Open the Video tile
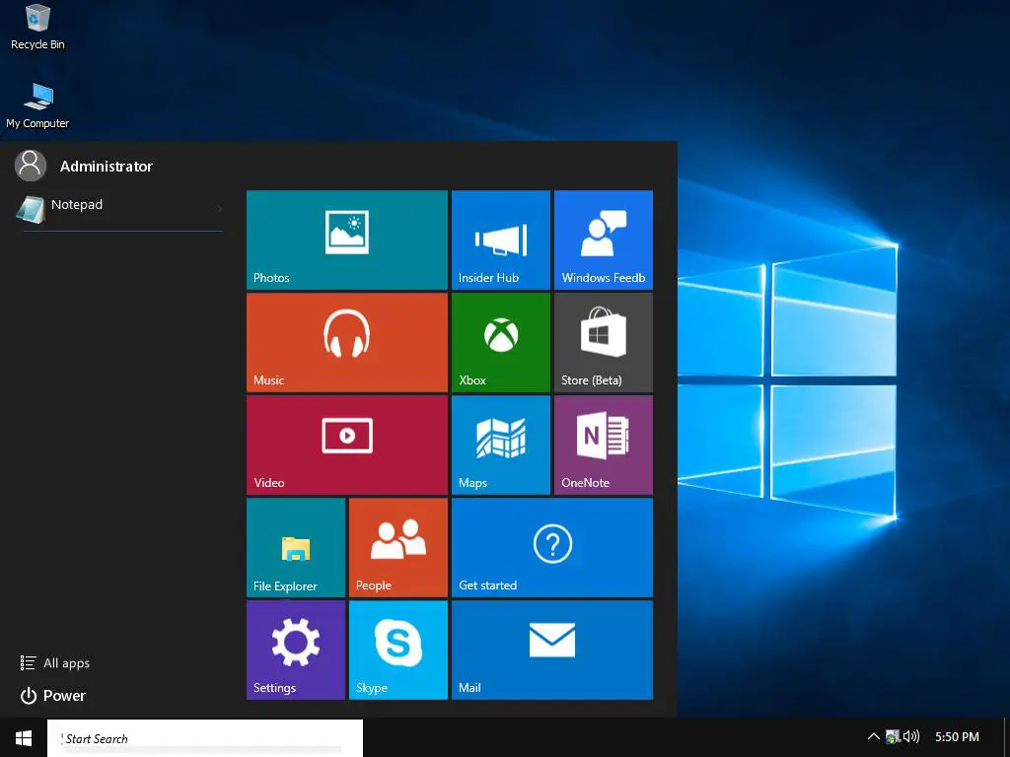 pos(346,445)
